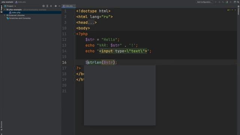This screenshot has width=240, height=135.
Task: Click the fold end marker on line 17
Action: tap(75, 68)
